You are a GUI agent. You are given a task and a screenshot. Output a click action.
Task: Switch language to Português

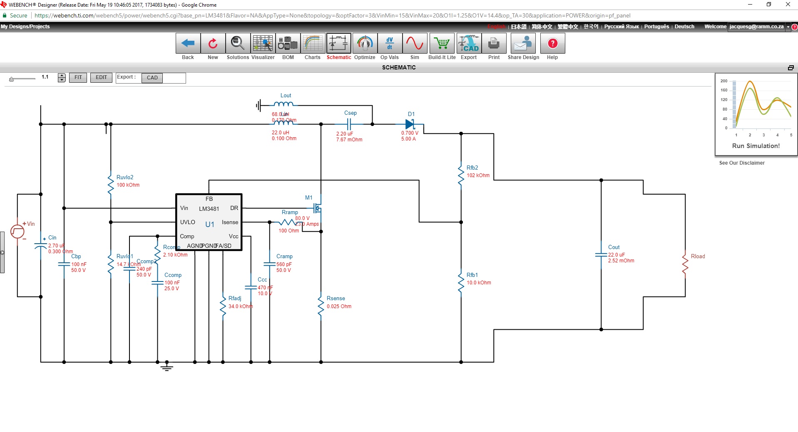656,27
